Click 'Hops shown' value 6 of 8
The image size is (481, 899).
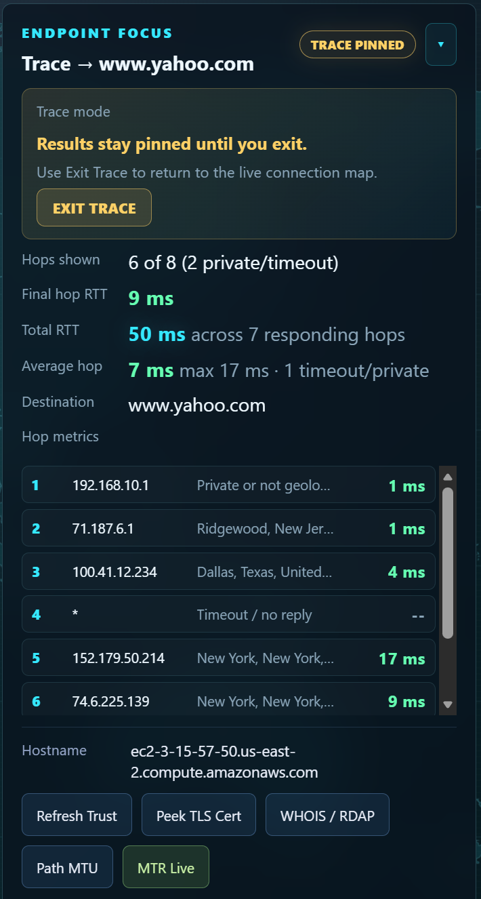[x=233, y=262]
